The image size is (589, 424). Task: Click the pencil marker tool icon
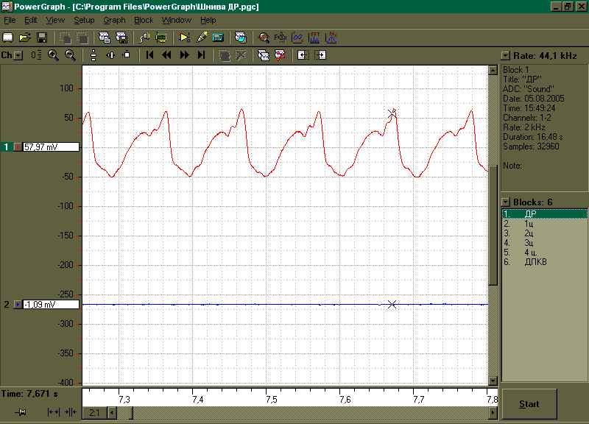pyautogui.click(x=201, y=38)
